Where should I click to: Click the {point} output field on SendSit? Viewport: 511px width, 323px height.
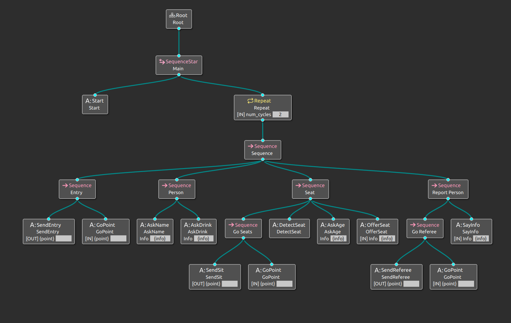tap(230, 283)
